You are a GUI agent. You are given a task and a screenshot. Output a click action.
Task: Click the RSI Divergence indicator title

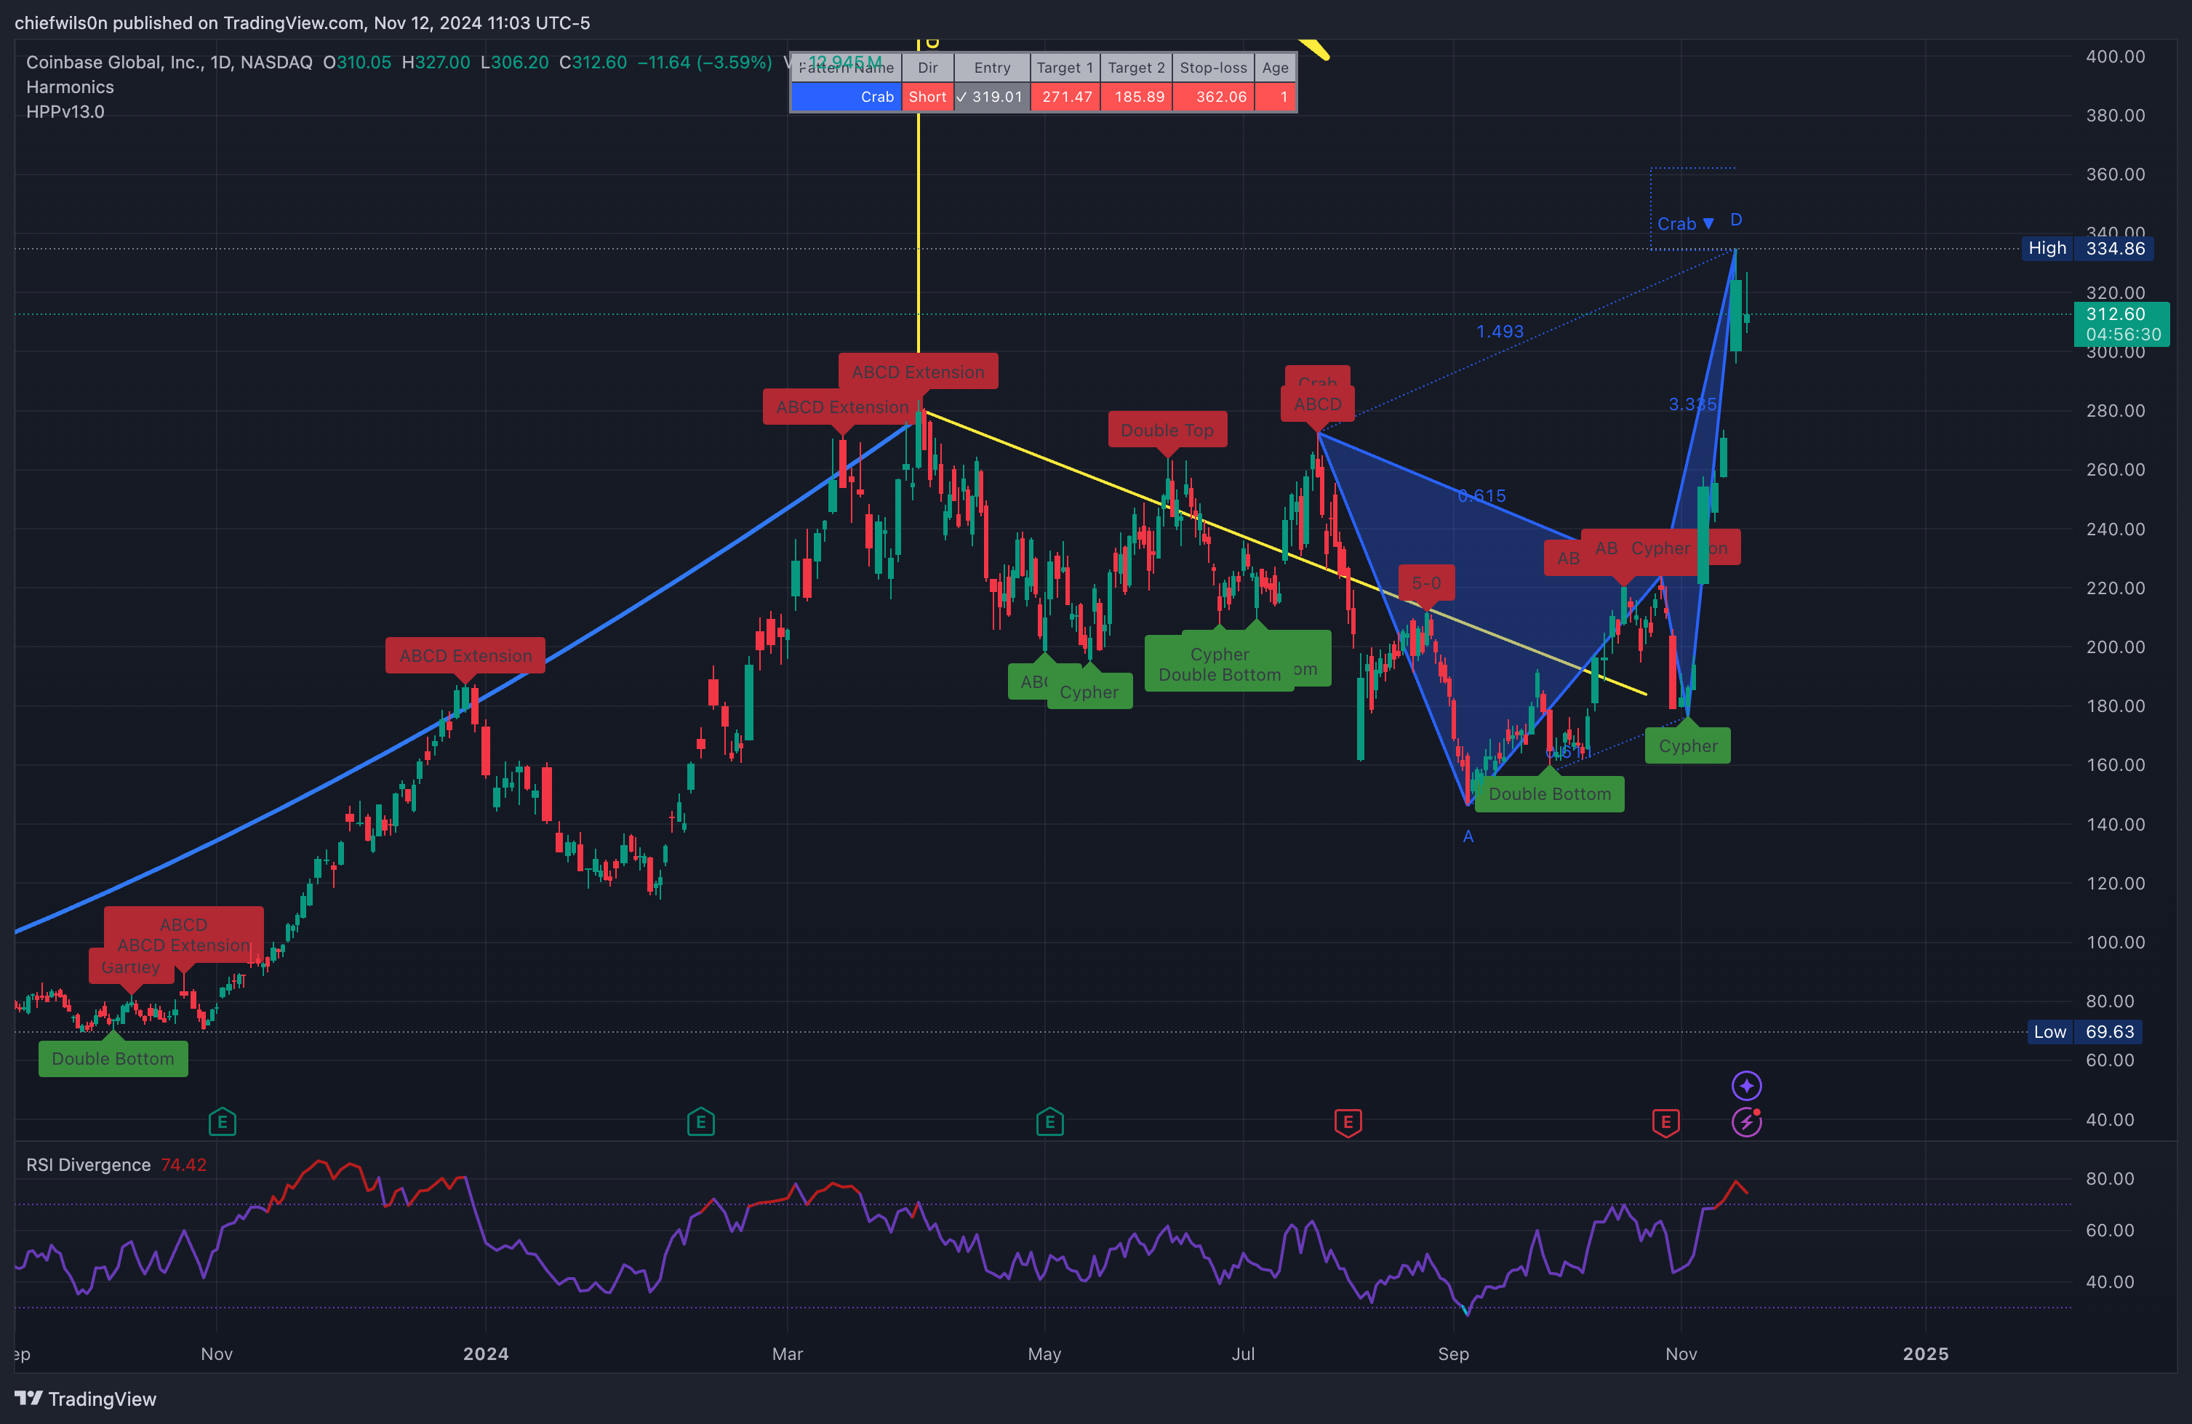point(89,1164)
